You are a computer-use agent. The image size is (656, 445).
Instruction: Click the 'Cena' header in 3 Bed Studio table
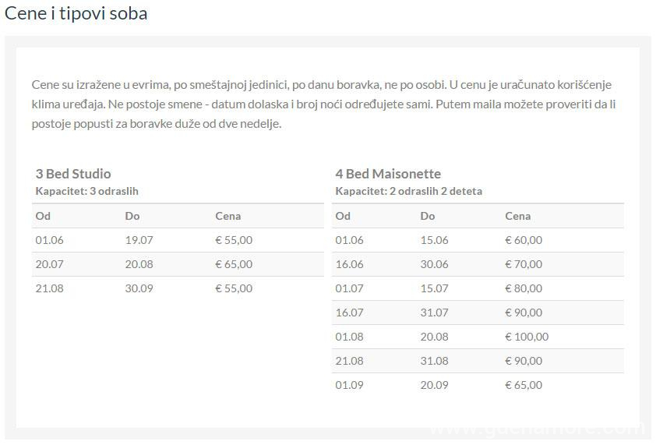click(x=228, y=216)
